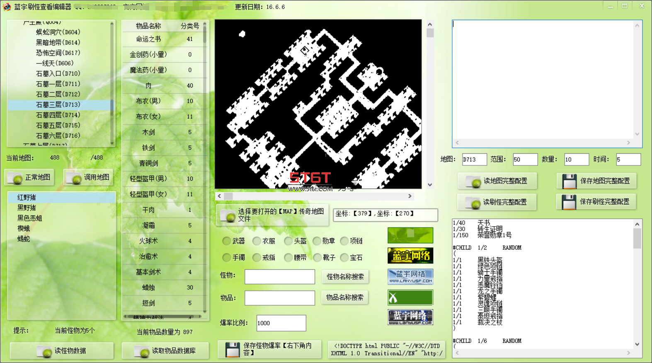
Task: Click the 爆率比例 input field
Action: 281,323
